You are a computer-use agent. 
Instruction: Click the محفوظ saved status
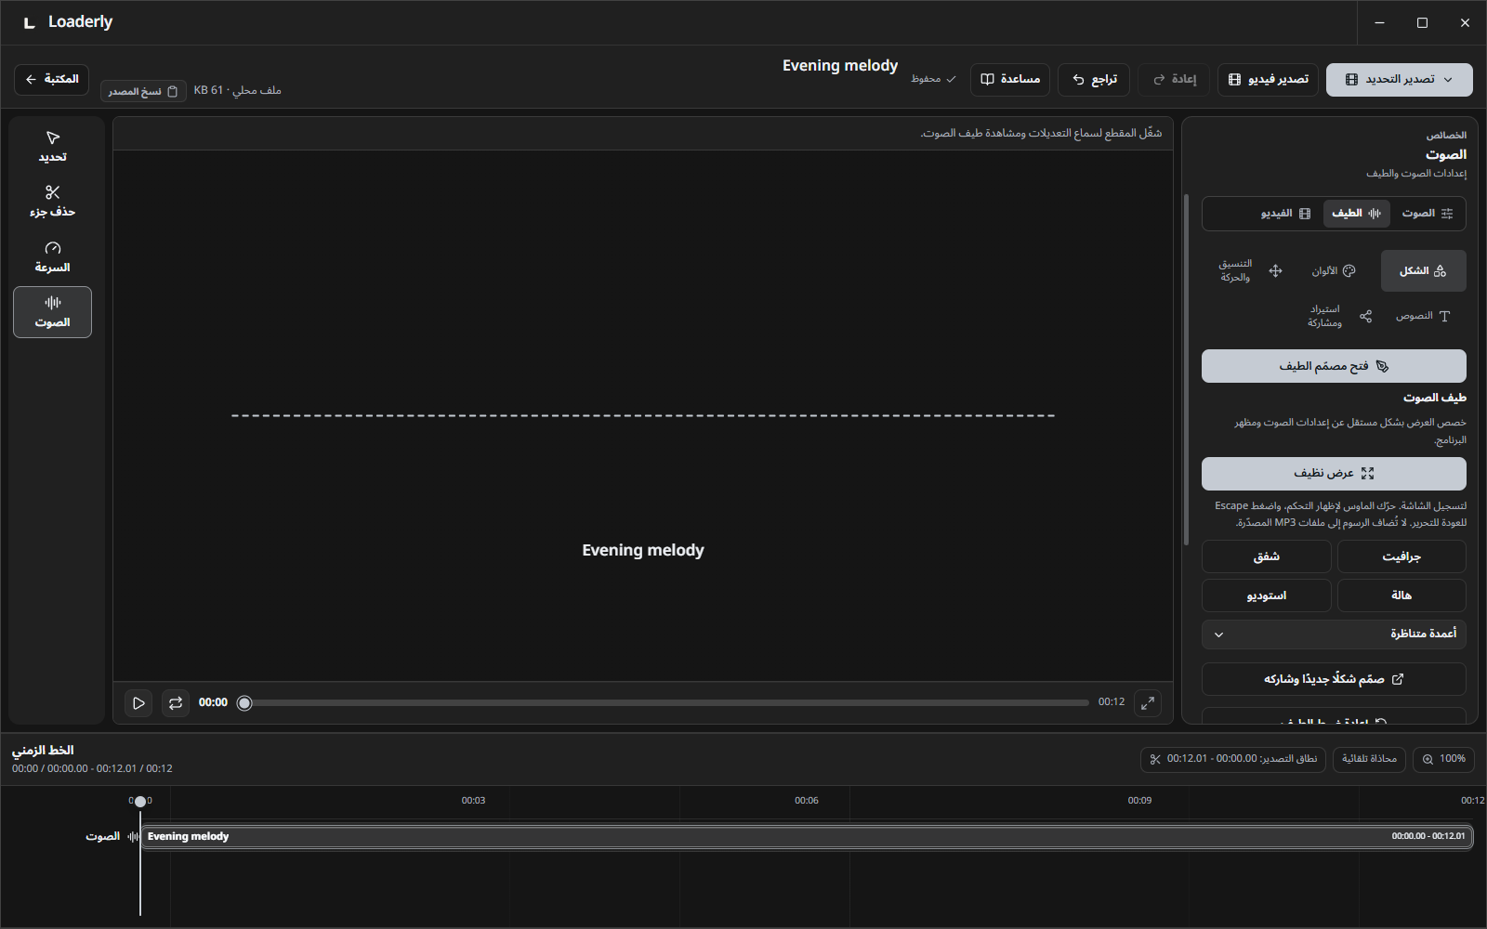coord(933,79)
